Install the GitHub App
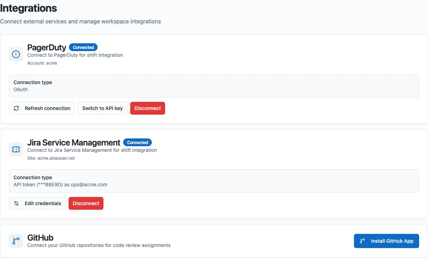The image size is (428, 258). pos(387,241)
